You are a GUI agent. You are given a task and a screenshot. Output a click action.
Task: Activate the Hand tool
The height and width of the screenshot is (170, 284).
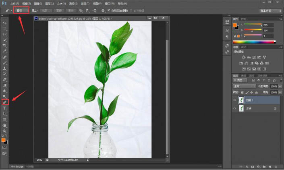click(x=4, y=125)
